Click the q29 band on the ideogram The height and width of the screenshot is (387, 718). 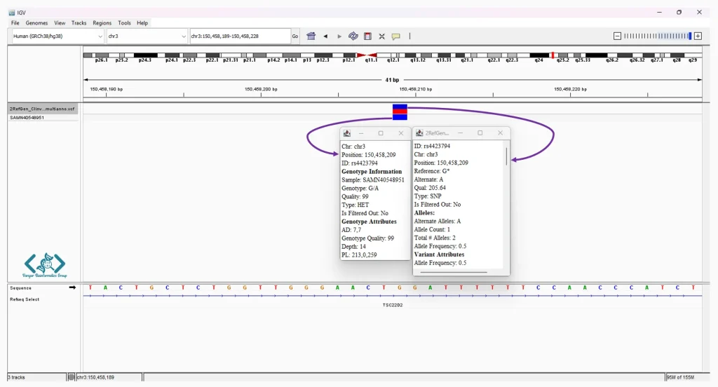click(x=693, y=60)
